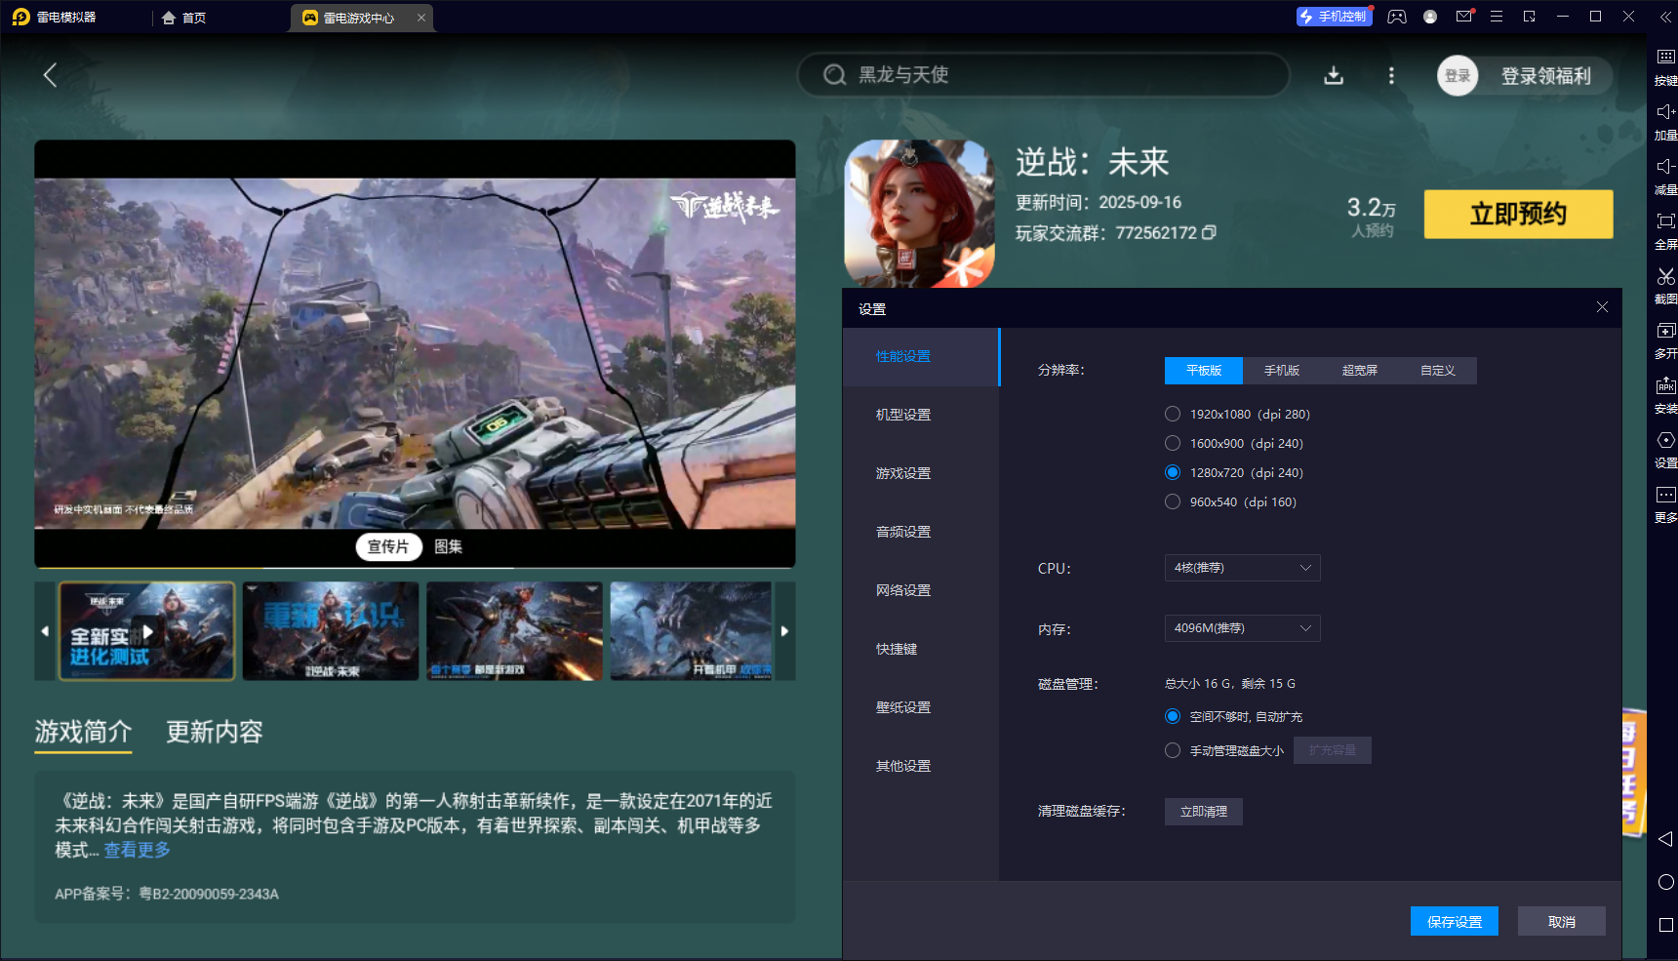The image size is (1678, 961).
Task: Click the download manager icon
Action: 1334,76
